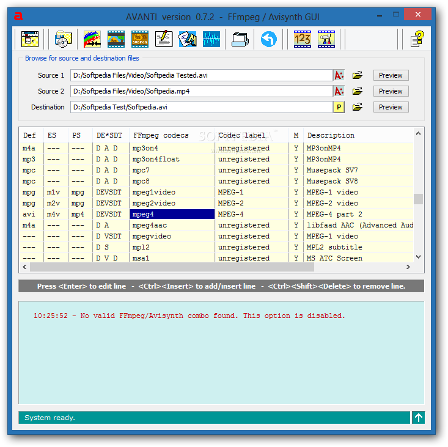The image size is (448, 447).
Task: Click the MPEG-1 codec label cell
Action: [x=251, y=193]
